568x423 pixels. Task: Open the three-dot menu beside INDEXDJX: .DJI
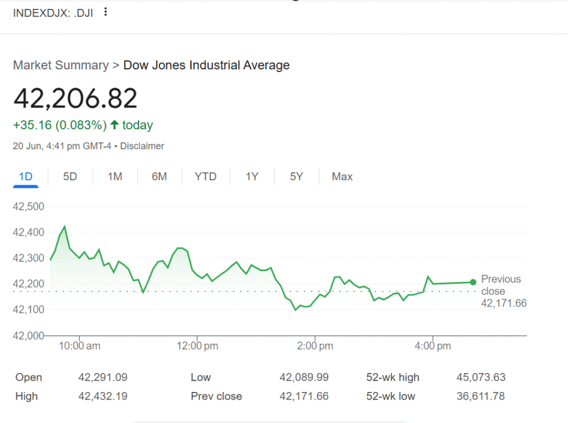105,12
